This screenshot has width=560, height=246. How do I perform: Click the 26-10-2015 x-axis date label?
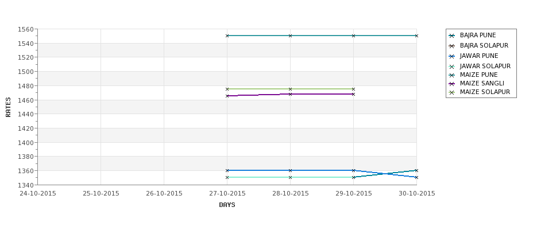164,194
